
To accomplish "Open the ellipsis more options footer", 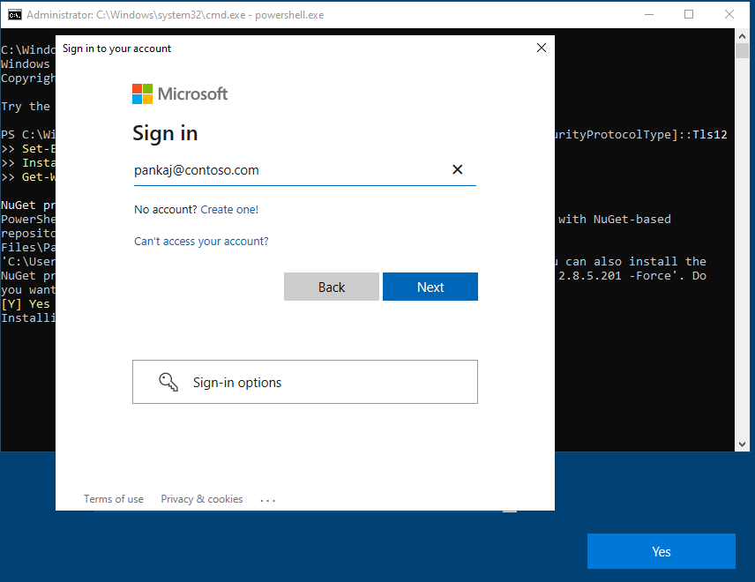I will pyautogui.click(x=268, y=500).
